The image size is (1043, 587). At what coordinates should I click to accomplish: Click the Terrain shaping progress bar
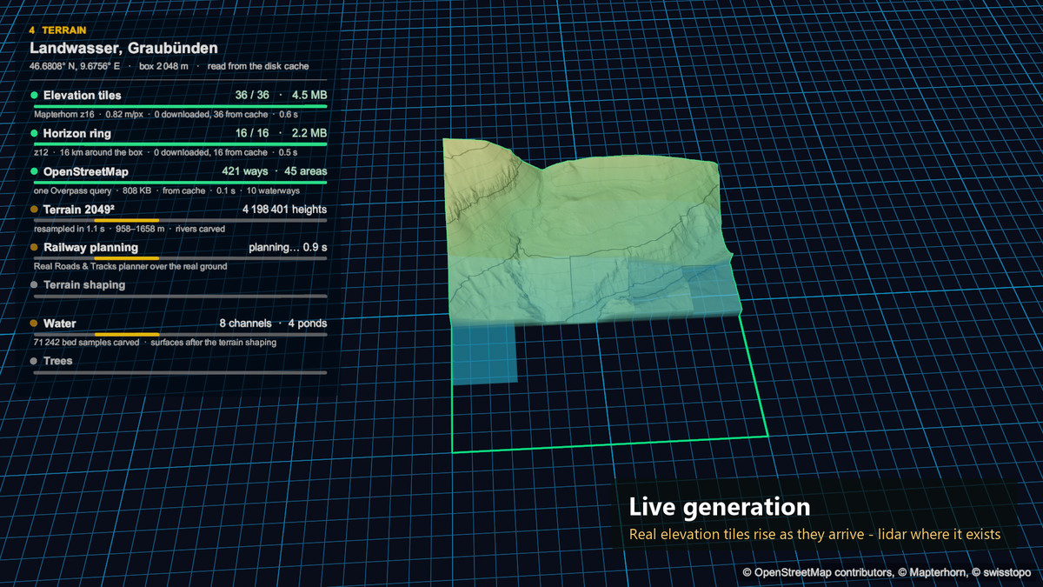pyautogui.click(x=180, y=297)
